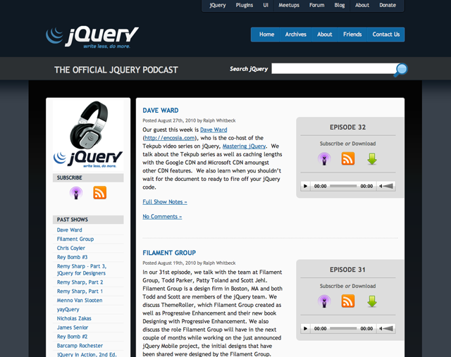Click THE OFFICIAL JQUERY PODCAST heading

(116, 70)
